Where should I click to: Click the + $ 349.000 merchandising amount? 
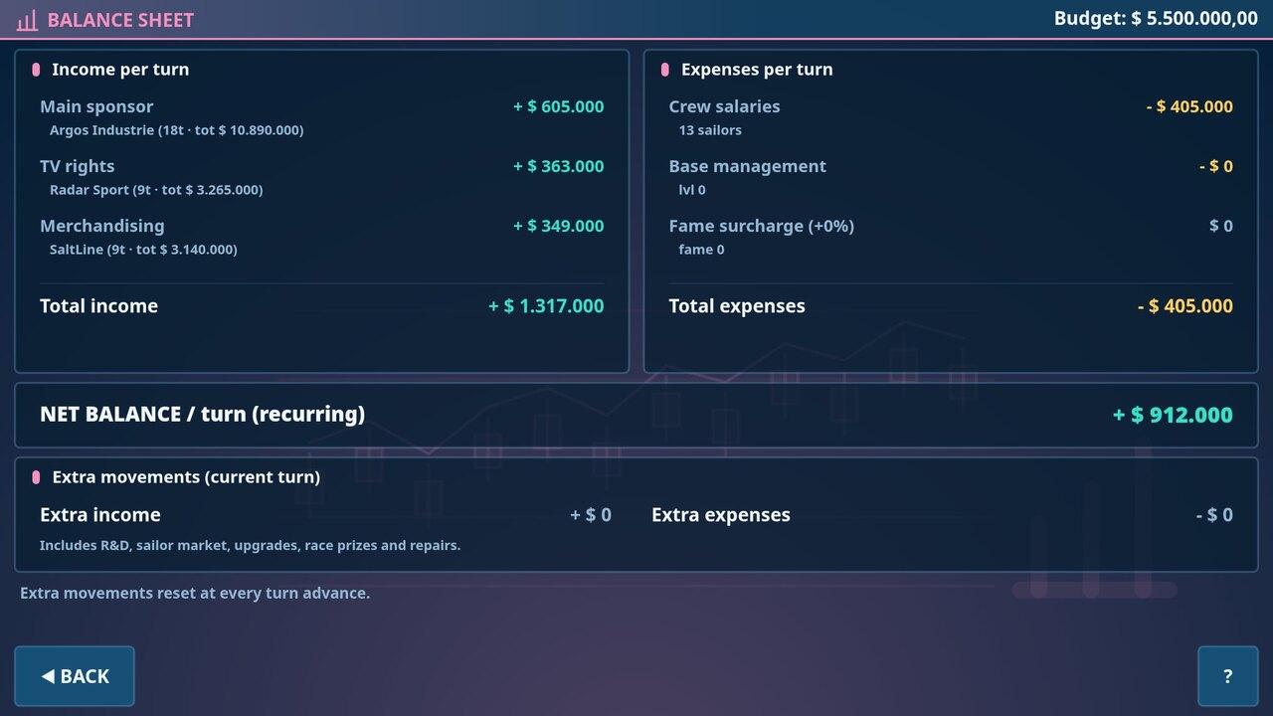pos(558,226)
